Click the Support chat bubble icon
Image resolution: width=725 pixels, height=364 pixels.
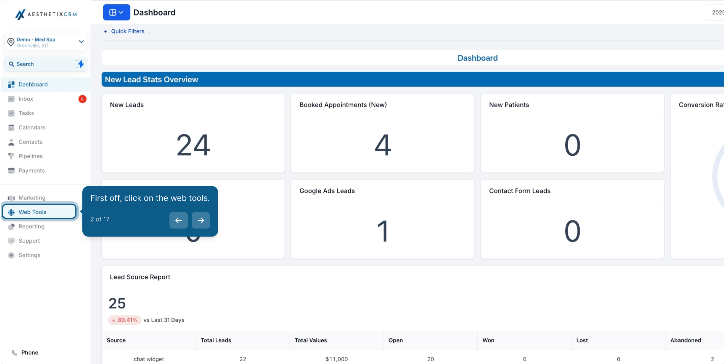pyautogui.click(x=11, y=241)
